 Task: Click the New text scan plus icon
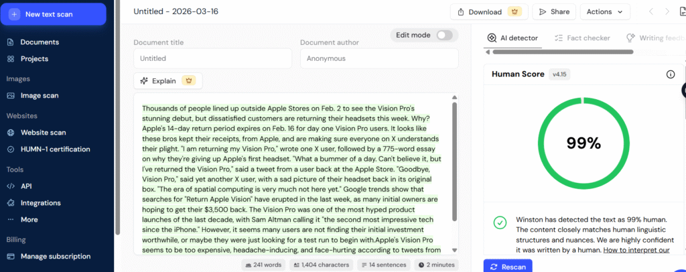[x=14, y=14]
